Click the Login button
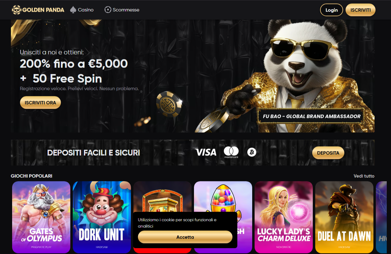 pos(332,10)
